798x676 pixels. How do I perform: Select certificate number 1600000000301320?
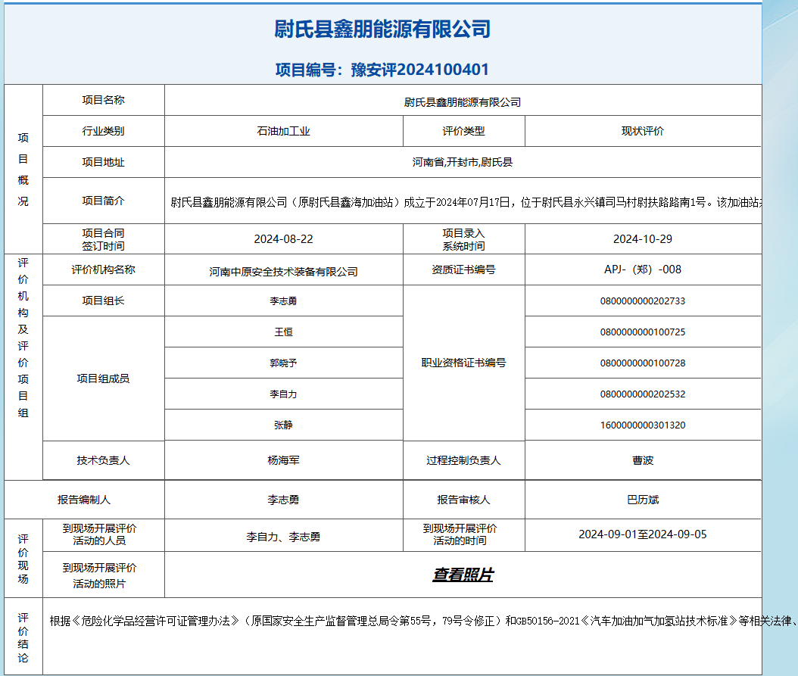pyautogui.click(x=643, y=425)
